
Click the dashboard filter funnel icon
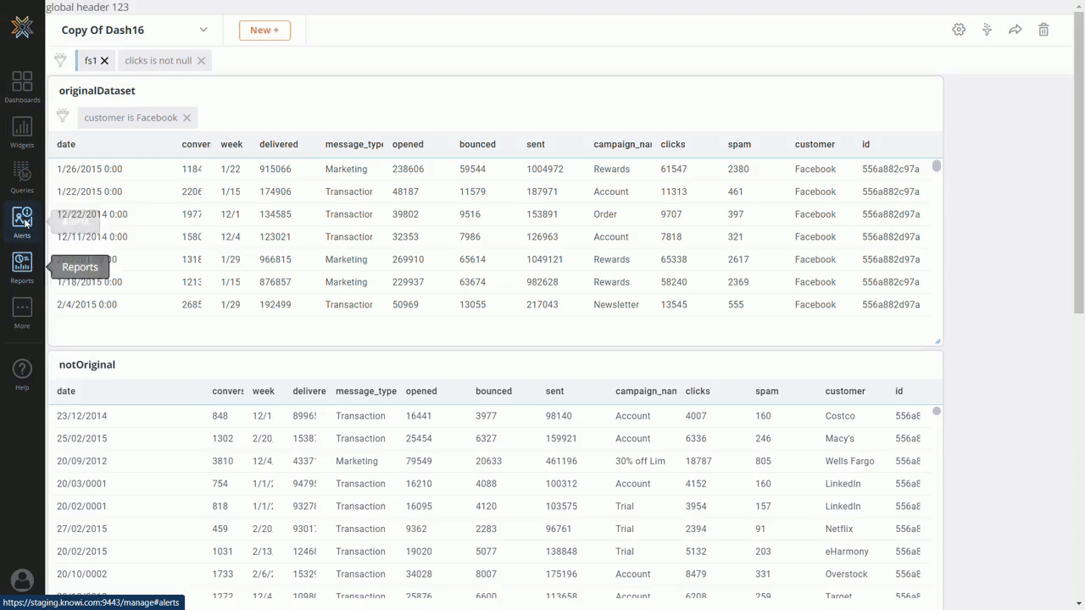pyautogui.click(x=60, y=60)
